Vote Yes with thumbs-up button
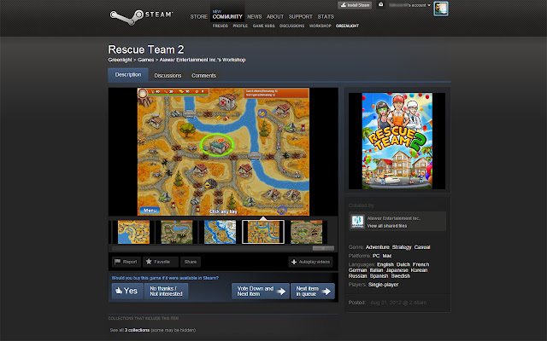Viewport: 547px width, 341px height. (x=127, y=291)
